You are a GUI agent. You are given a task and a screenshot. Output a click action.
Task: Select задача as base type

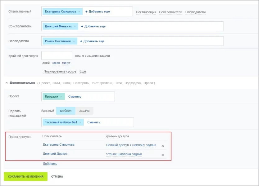(84, 111)
